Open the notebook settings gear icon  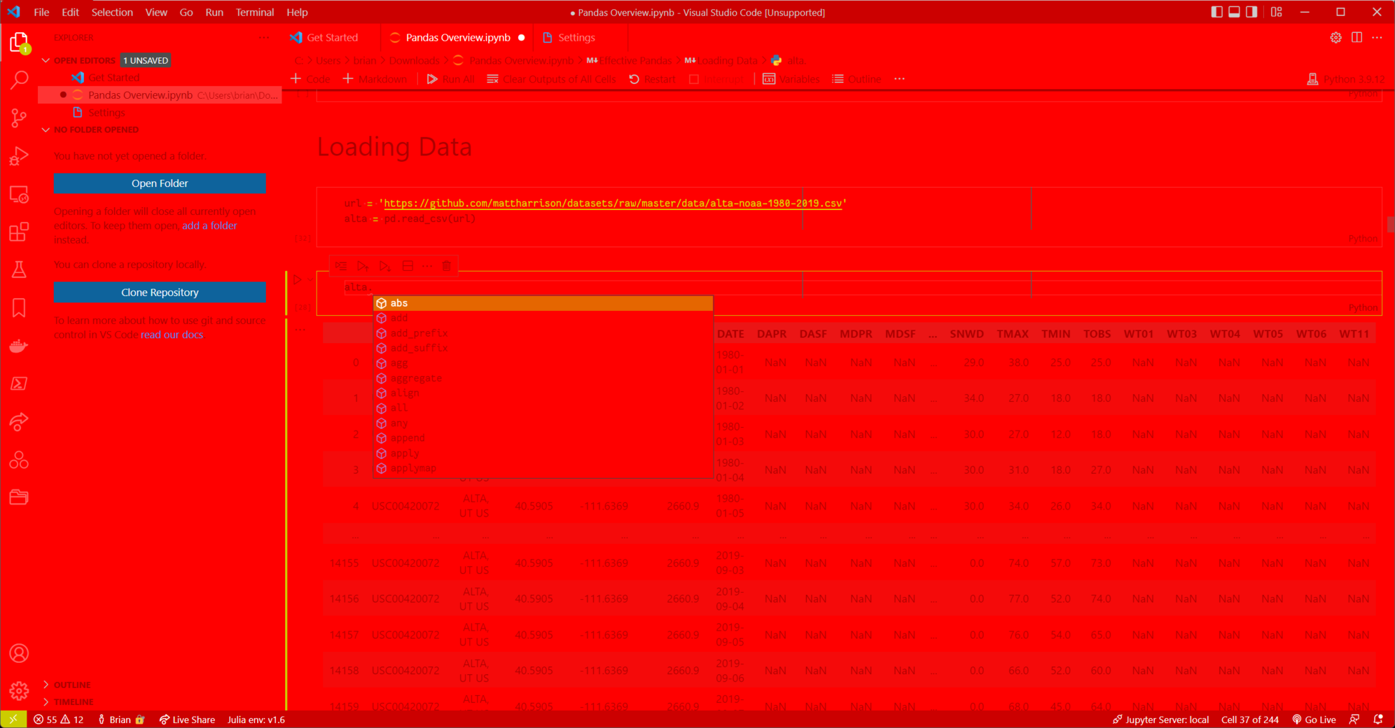[1335, 37]
